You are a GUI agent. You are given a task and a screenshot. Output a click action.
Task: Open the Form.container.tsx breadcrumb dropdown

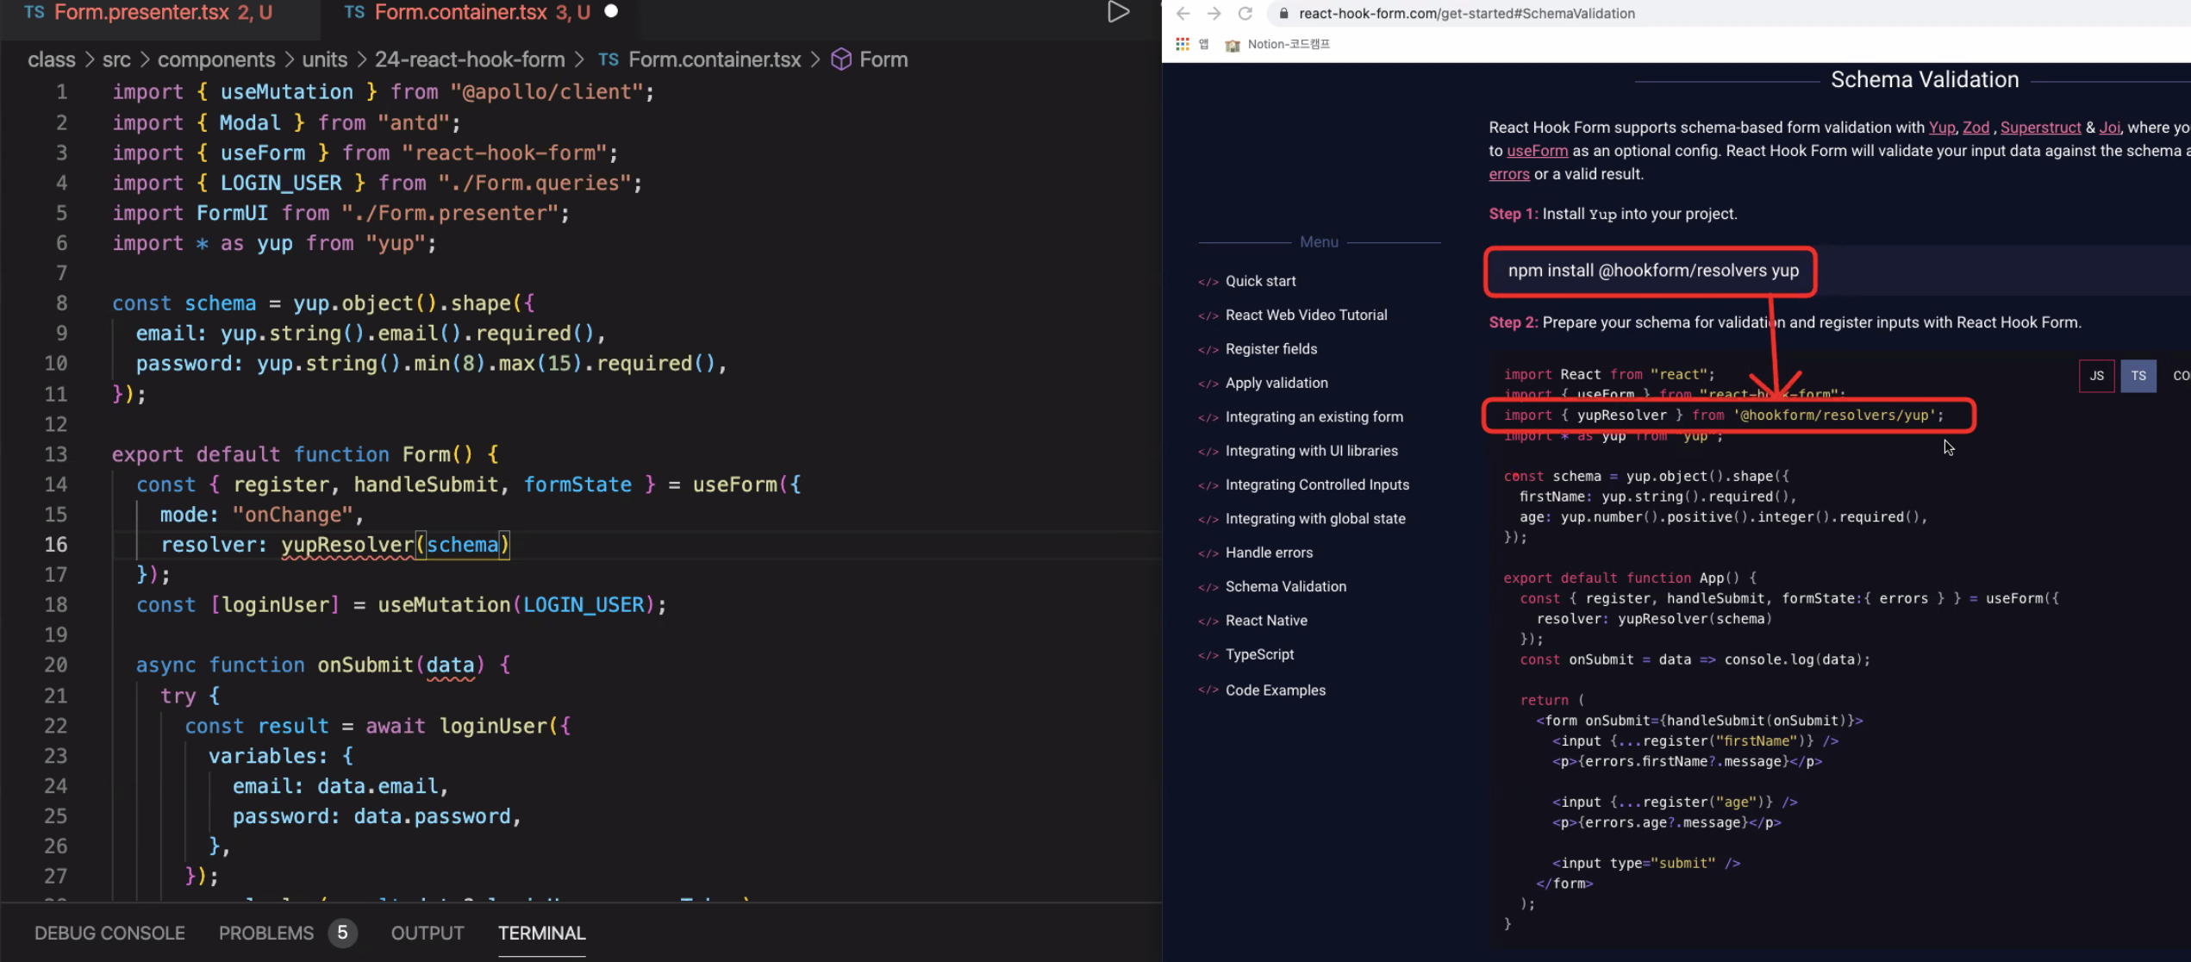[714, 59]
